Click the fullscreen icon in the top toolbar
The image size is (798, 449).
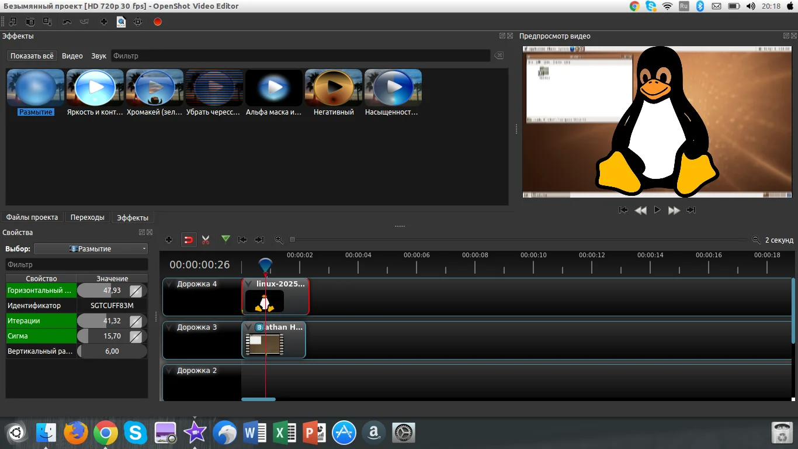138,22
